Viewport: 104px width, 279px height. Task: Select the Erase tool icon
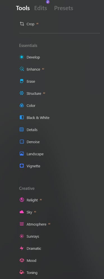pyautogui.click(x=22, y=81)
